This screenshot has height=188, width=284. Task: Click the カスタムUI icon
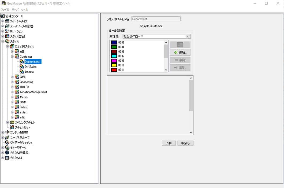tap(7, 158)
